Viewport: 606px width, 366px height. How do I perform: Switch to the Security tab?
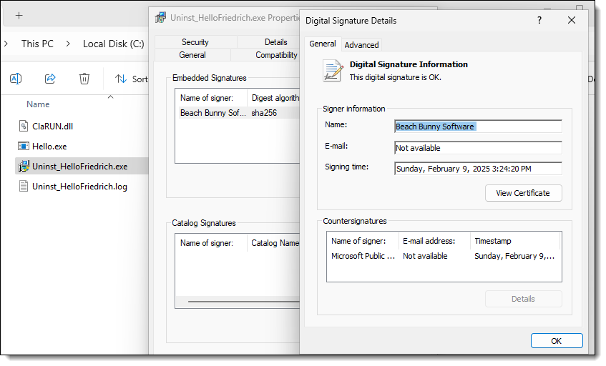tap(195, 42)
